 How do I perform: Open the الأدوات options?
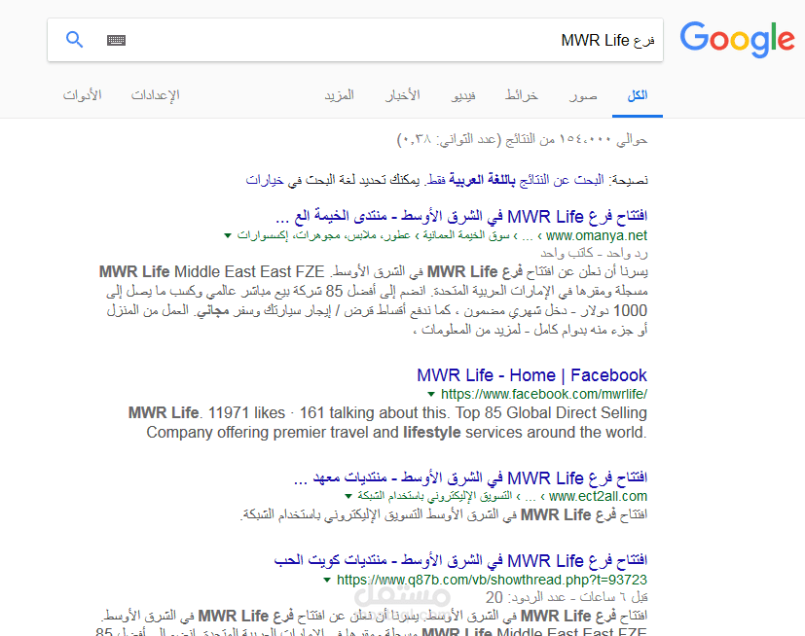pos(82,95)
